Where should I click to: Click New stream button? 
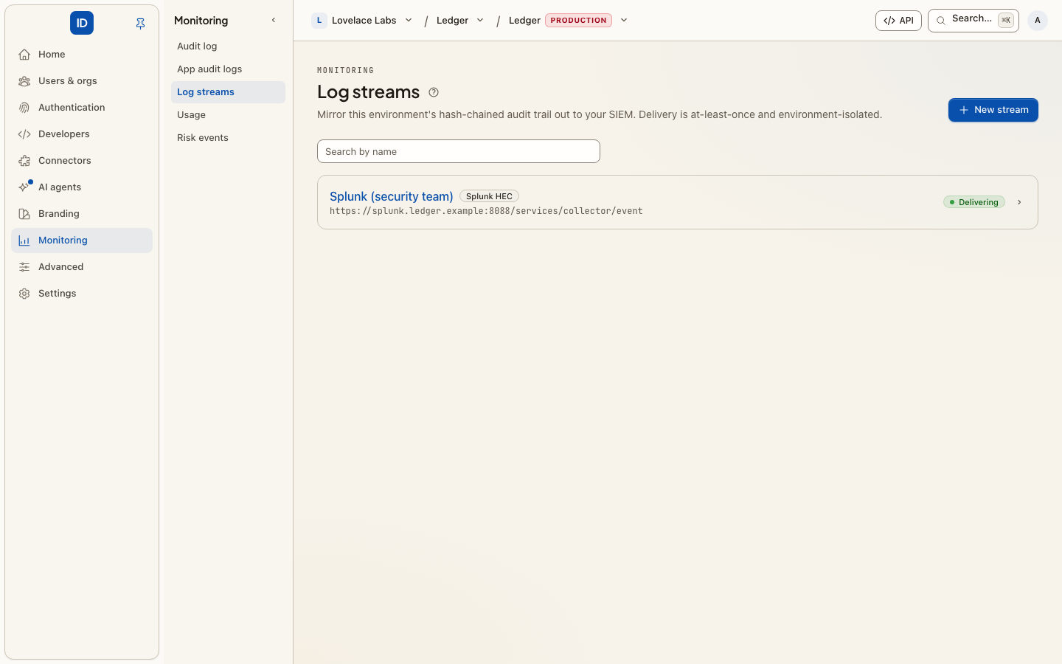(993, 110)
